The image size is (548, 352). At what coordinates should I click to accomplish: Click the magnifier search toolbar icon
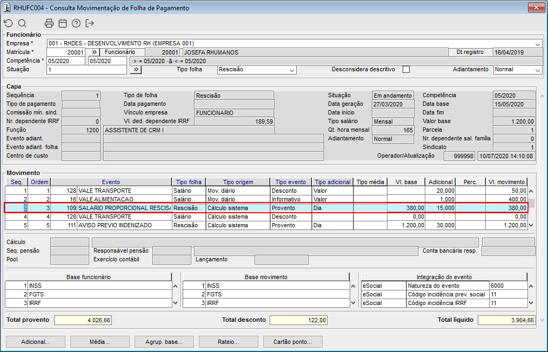[22, 23]
